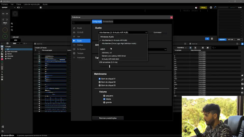
Task: Open the hamburger menu beside quantize
Action: pyautogui.click(x=212, y=39)
